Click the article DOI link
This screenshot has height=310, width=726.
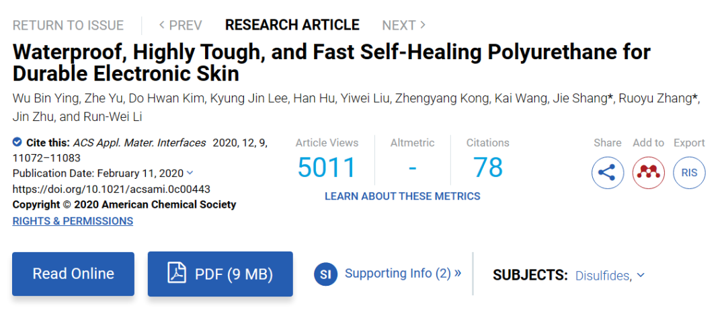coord(112,189)
